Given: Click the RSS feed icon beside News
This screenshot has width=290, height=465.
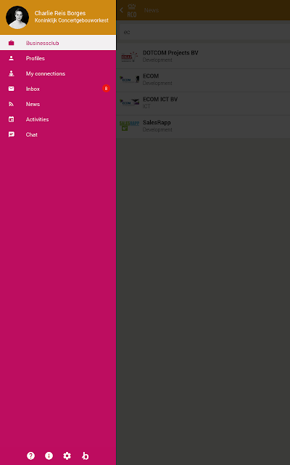Looking at the screenshot, I should point(12,104).
